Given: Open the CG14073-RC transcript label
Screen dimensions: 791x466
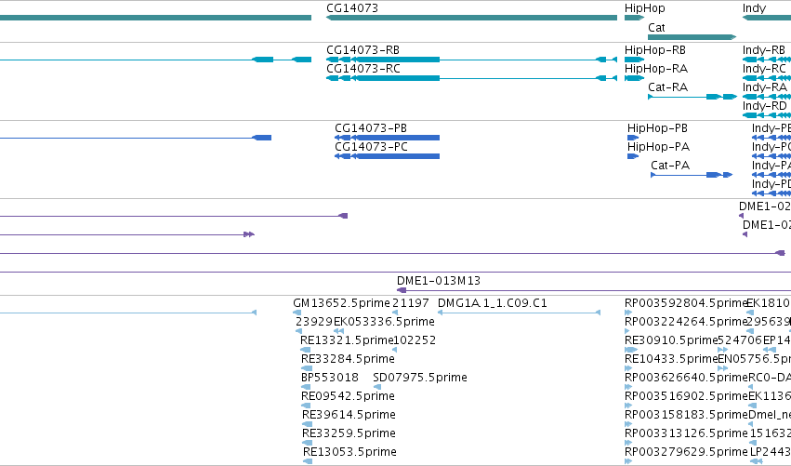Looking at the screenshot, I should click(x=363, y=69).
